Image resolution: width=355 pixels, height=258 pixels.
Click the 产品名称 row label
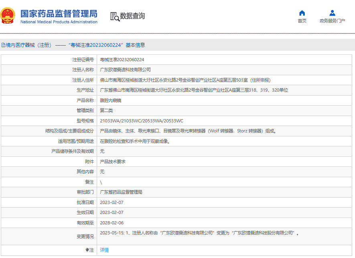tap(85, 100)
